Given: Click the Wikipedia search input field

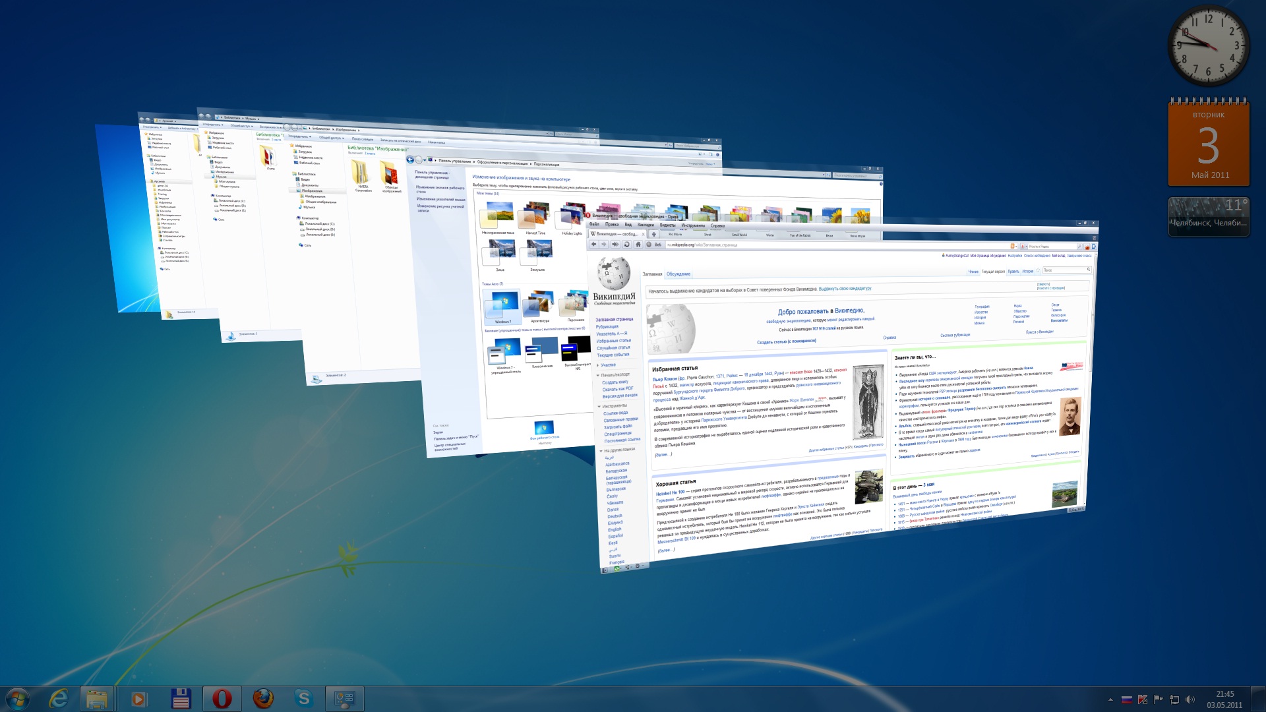Looking at the screenshot, I should pos(1063,270).
